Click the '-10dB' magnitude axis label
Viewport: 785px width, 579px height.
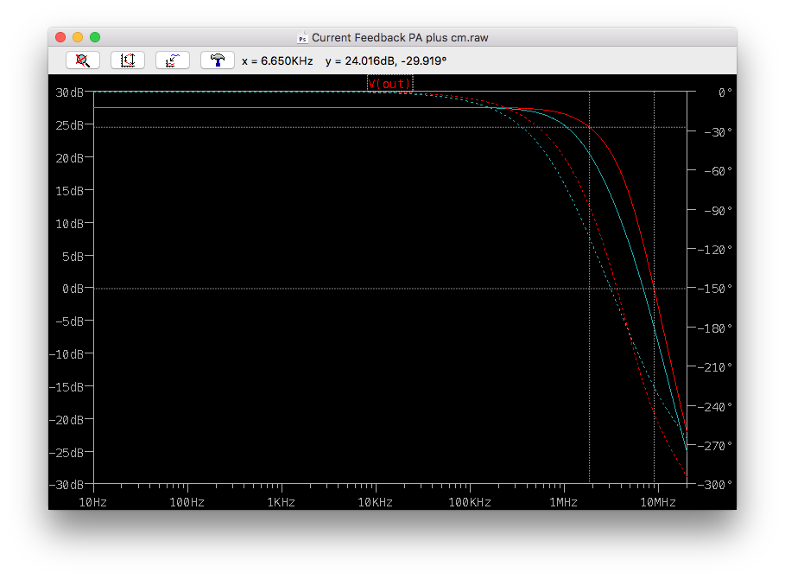(66, 354)
